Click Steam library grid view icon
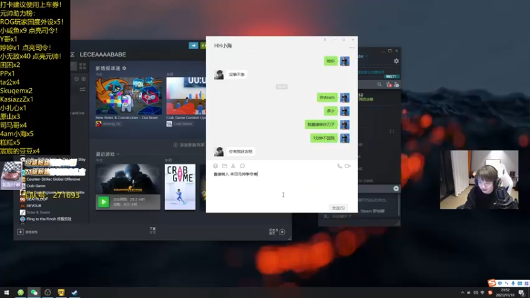 [82, 66]
